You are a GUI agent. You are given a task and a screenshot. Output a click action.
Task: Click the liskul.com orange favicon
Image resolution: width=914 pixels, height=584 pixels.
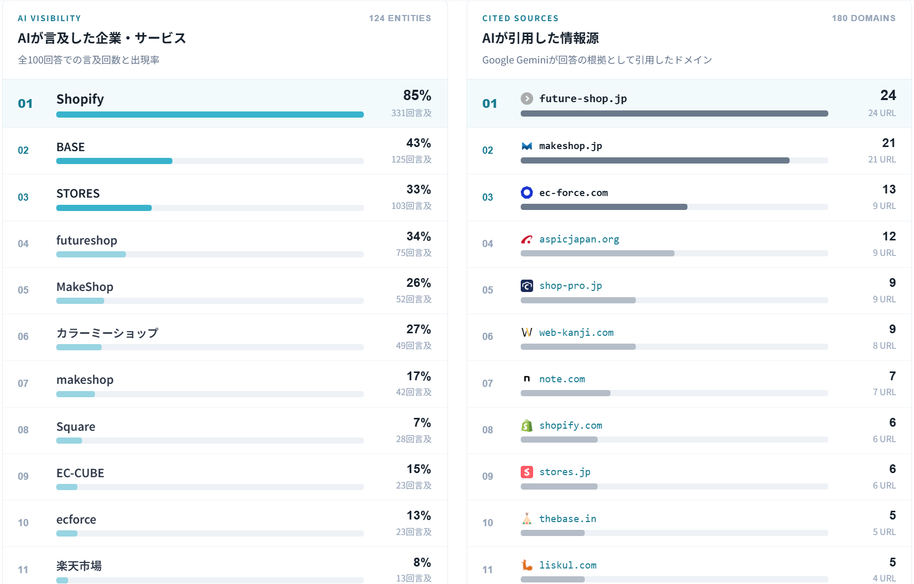tap(526, 565)
